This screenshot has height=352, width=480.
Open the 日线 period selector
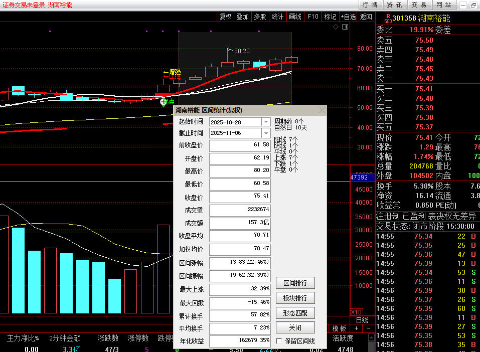pyautogui.click(x=362, y=320)
